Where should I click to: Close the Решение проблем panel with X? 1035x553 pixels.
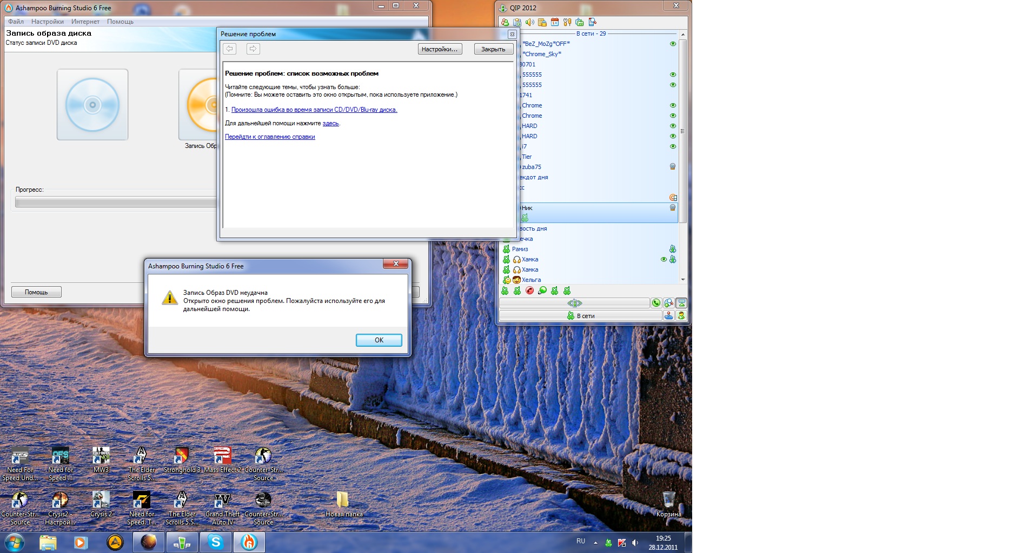tap(512, 34)
